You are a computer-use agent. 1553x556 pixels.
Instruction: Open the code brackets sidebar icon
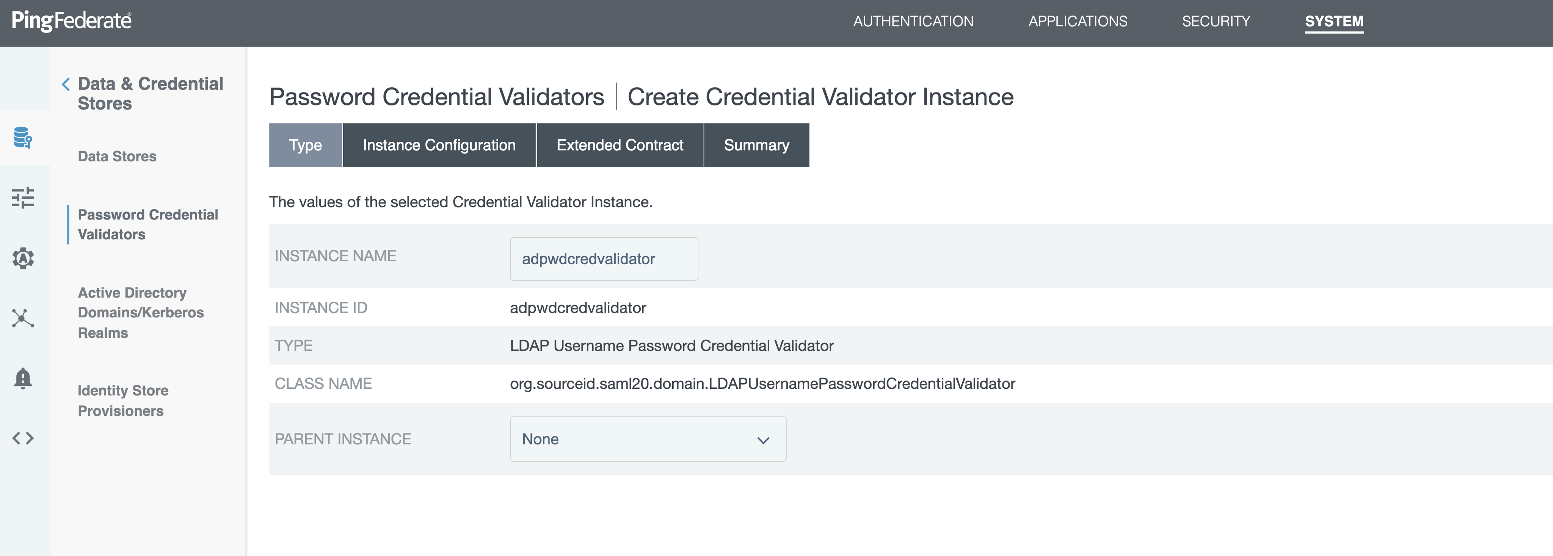click(x=23, y=438)
